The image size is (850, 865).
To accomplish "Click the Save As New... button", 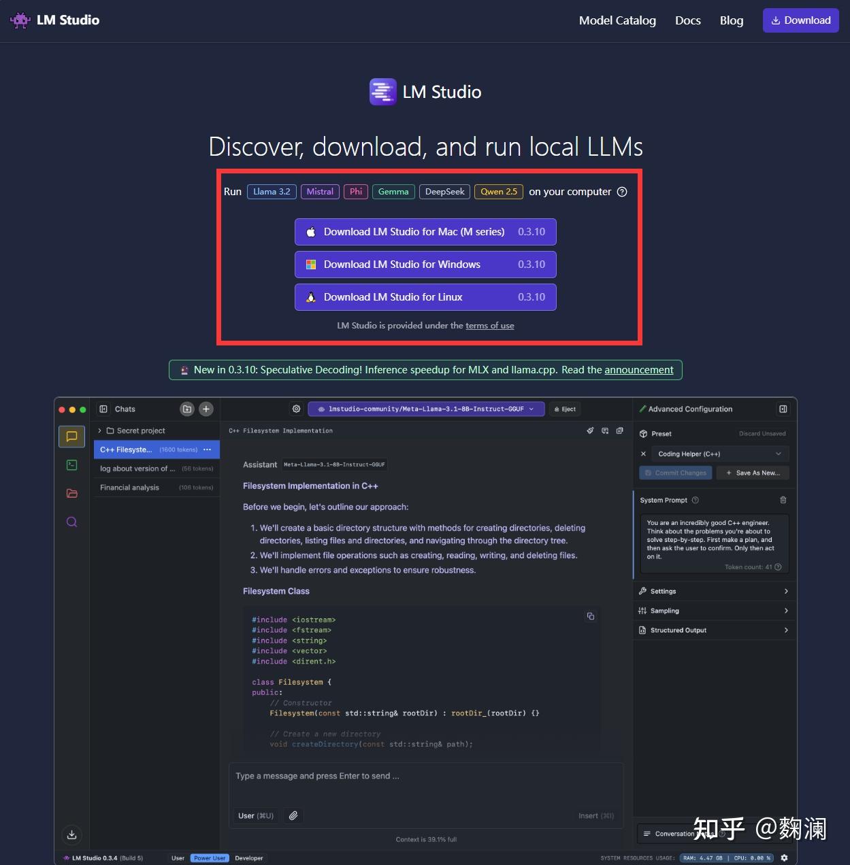I will click(753, 473).
